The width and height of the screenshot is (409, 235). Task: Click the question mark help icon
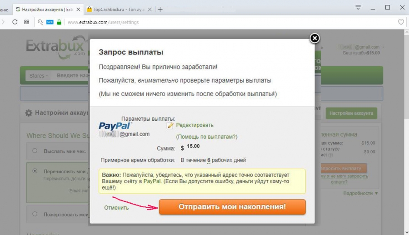point(330,155)
